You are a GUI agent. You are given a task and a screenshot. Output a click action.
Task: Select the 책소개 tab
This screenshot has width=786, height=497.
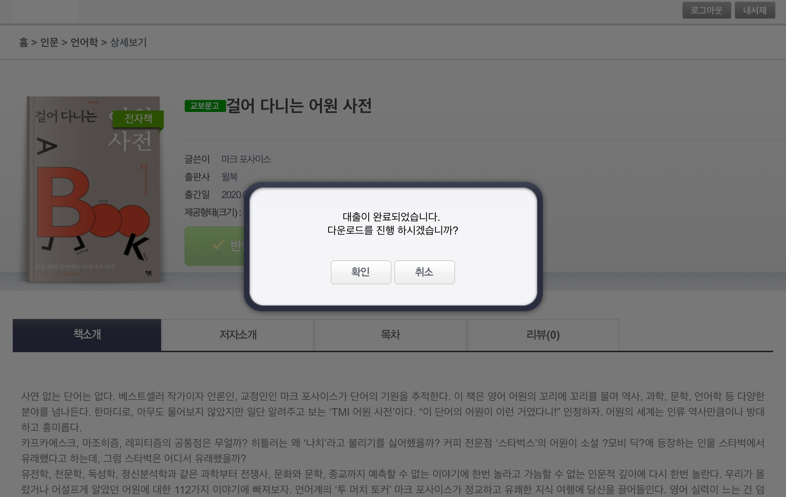(87, 334)
